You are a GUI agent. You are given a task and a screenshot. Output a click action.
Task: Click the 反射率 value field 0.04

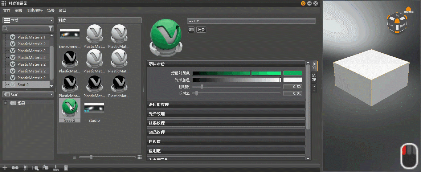point(293,93)
